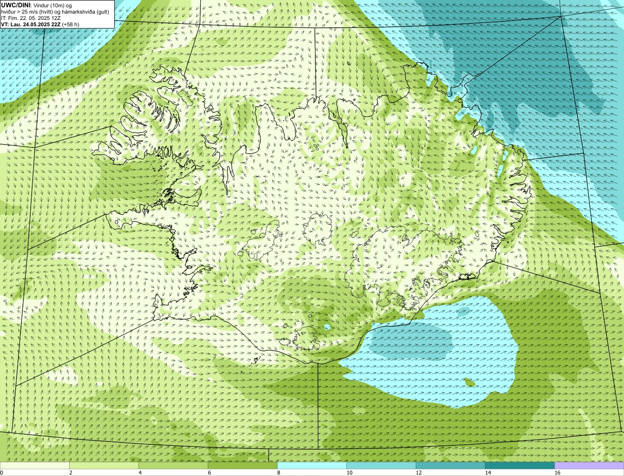Click the legend swatch between 8 and 10

[312, 466]
